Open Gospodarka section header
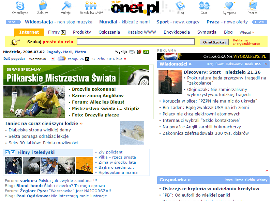Image resolution: width=272 pixels, height=201 pixels. 175,180
